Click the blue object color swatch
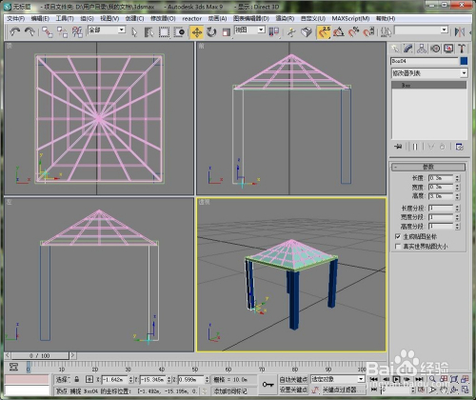 click(x=464, y=61)
